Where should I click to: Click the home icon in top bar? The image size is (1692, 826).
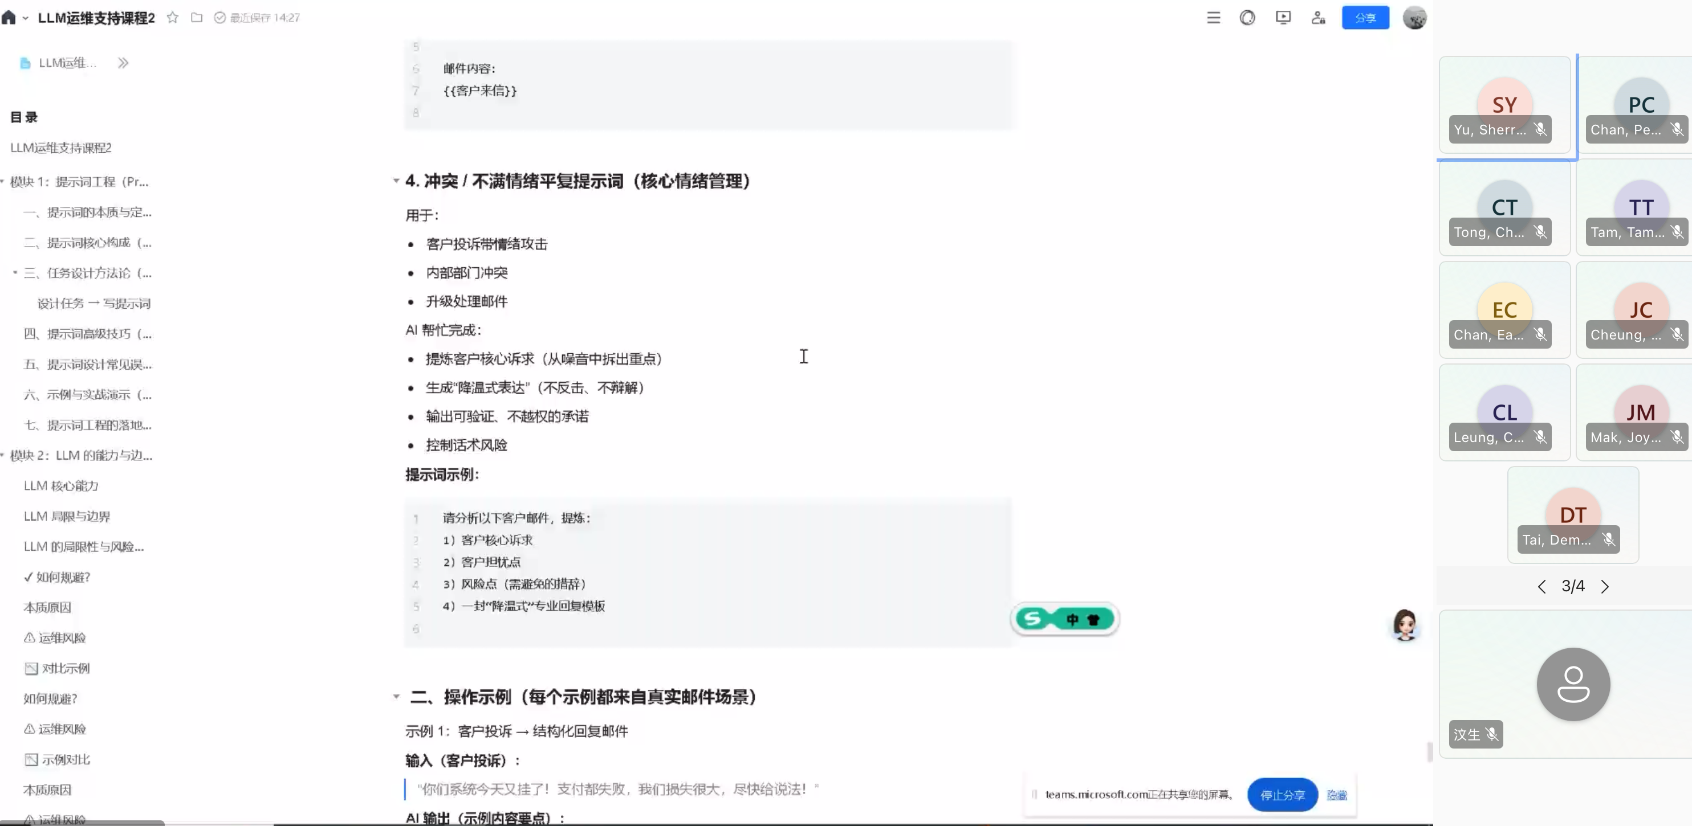[x=9, y=18]
